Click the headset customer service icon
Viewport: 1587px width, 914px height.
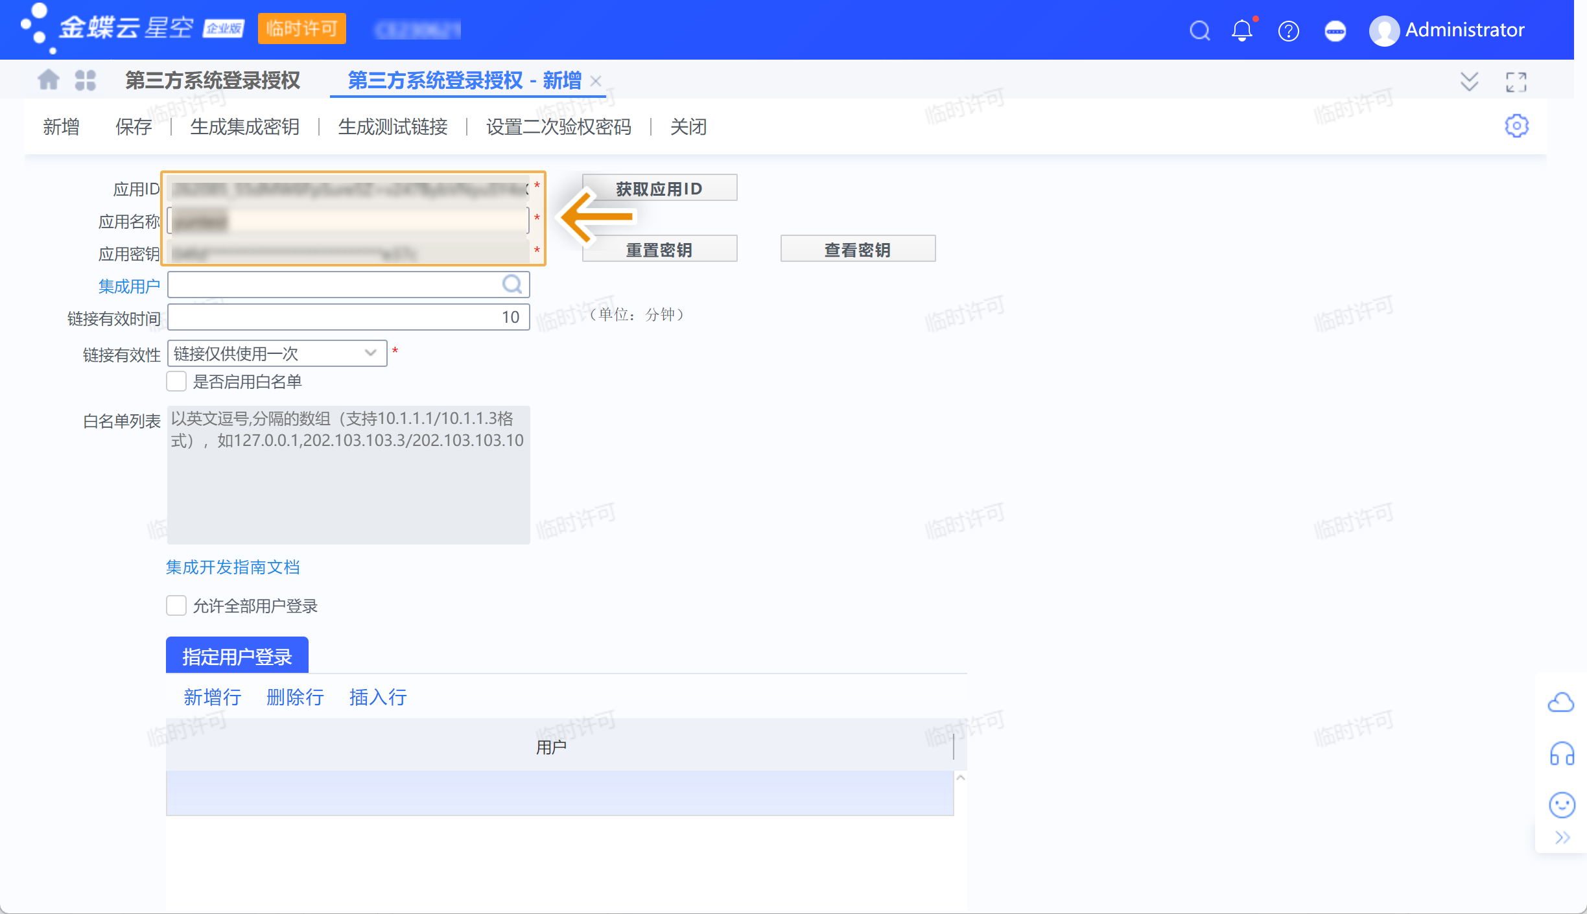[x=1562, y=754]
